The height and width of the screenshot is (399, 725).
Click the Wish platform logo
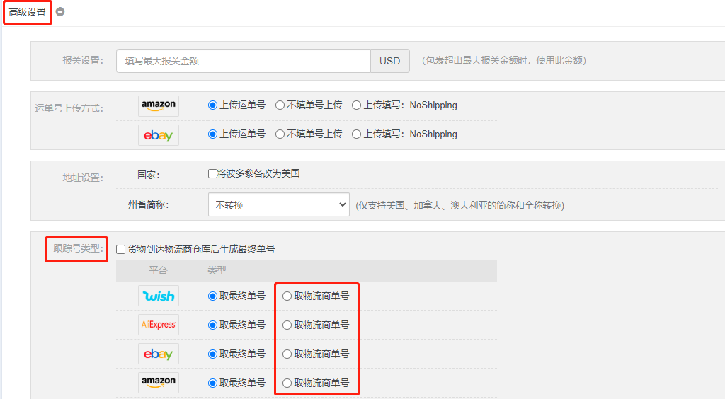[158, 296]
